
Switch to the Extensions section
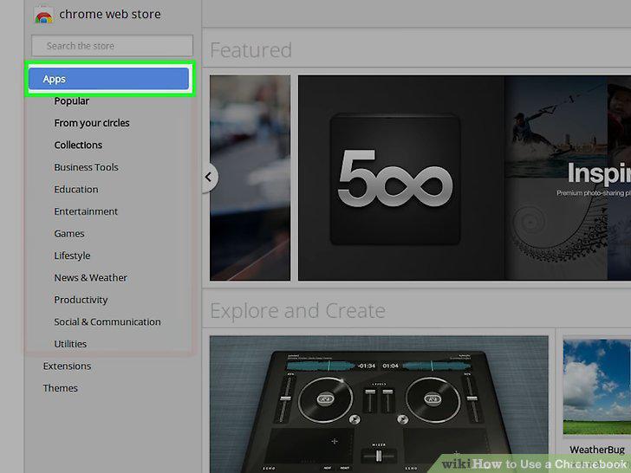click(x=67, y=366)
